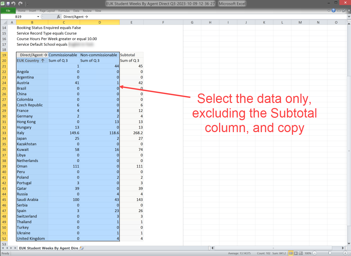Undo the last action
Screen dimensions: 351x256
pos(14,4)
